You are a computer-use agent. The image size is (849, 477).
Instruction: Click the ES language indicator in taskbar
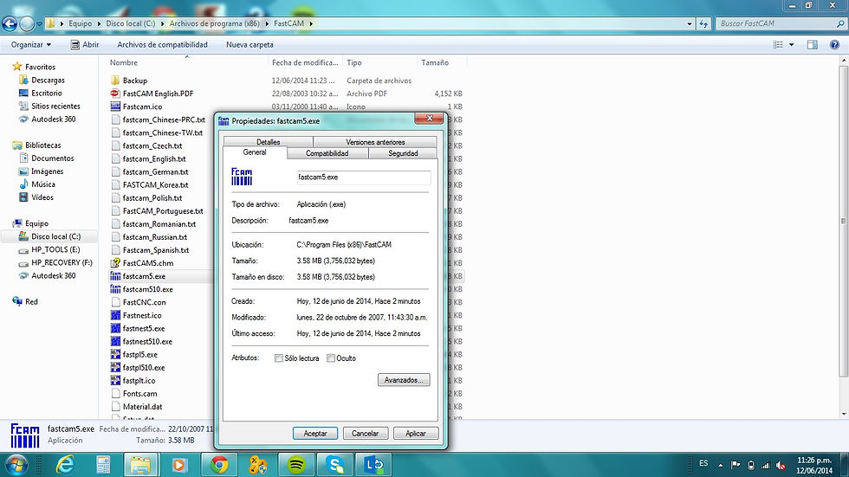pyautogui.click(x=703, y=463)
